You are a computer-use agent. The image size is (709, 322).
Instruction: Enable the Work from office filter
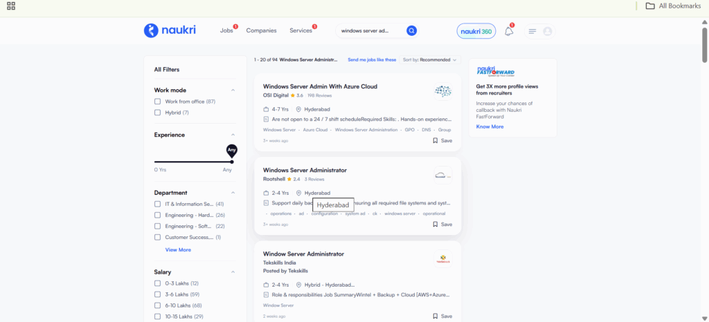[x=158, y=102]
